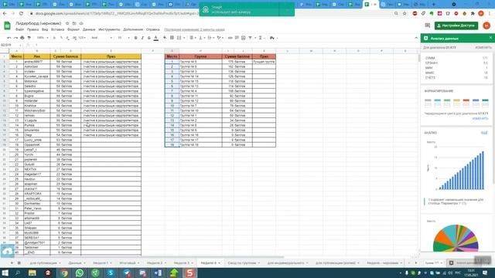Image resolution: width=495 pixels, height=278 pixels.
Task: Open the Инструменты menu
Action: (109, 29)
